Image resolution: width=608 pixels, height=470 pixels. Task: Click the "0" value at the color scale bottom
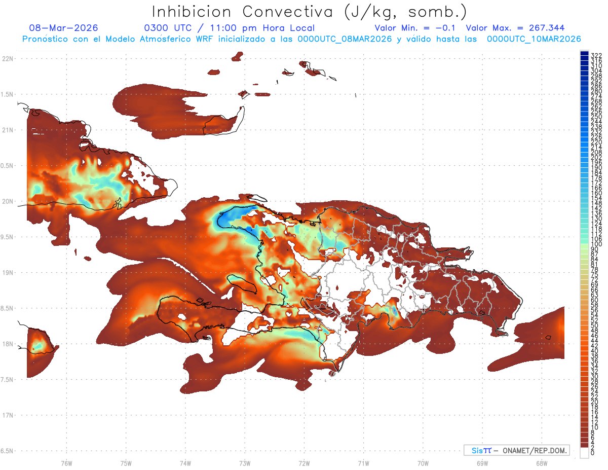pyautogui.click(x=593, y=453)
